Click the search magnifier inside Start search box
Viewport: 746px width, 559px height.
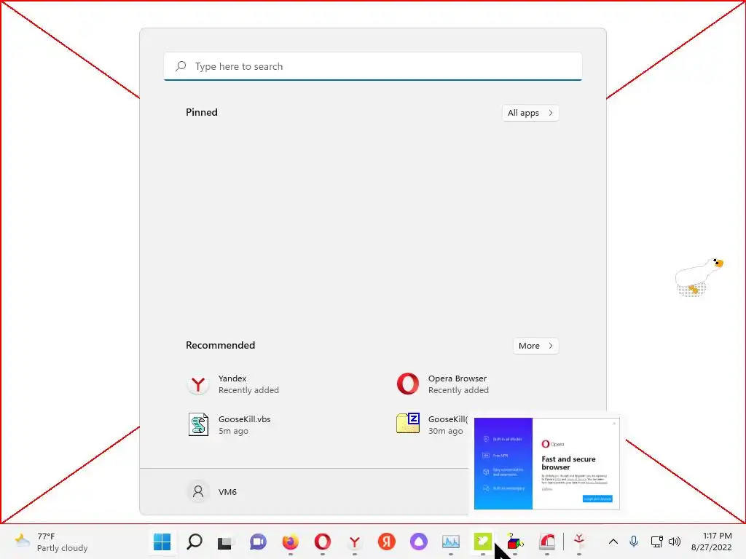181,66
